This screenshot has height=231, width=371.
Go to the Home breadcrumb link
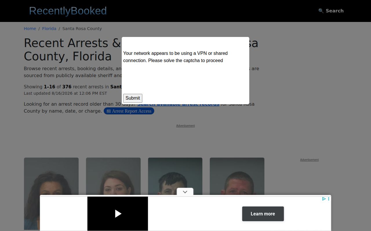(x=30, y=29)
